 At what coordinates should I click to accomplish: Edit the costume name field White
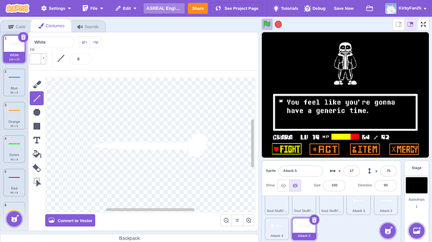pos(52,42)
